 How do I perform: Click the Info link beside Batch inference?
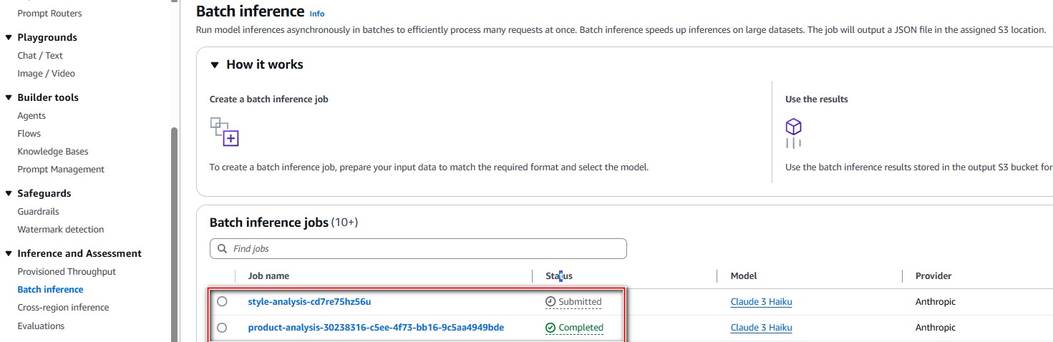(x=316, y=14)
